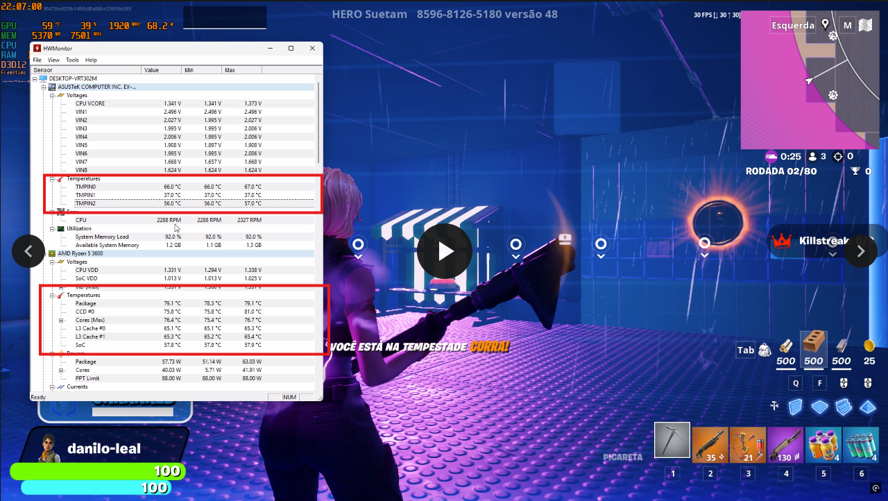Go to the previous gallery image
Image resolution: width=888 pixels, height=501 pixels.
pos(28,251)
